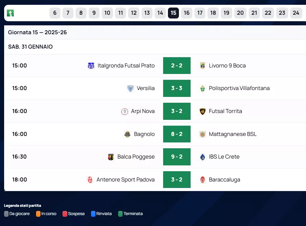The width and height of the screenshot is (306, 226).
Task: Click the IBS Le Crete team crest
Action: (x=203, y=157)
